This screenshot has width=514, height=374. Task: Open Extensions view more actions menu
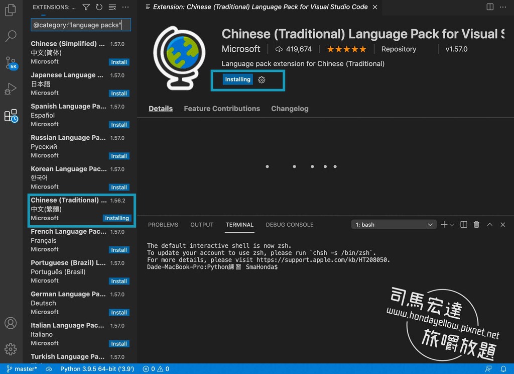point(125,7)
